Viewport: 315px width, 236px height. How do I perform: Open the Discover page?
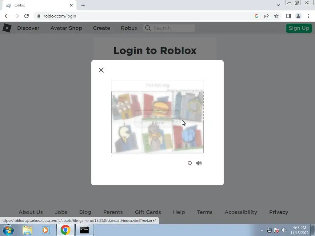[28, 28]
